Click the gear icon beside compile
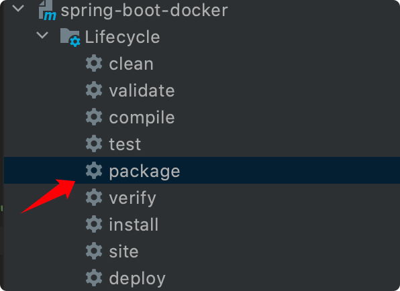 [94, 117]
